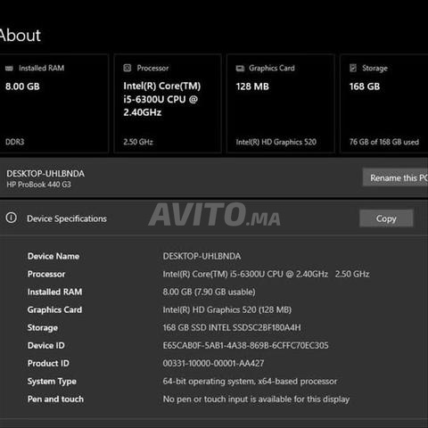Click the 2.50 GHz label in Processor card
This screenshot has width=428, height=428.
click(x=138, y=142)
